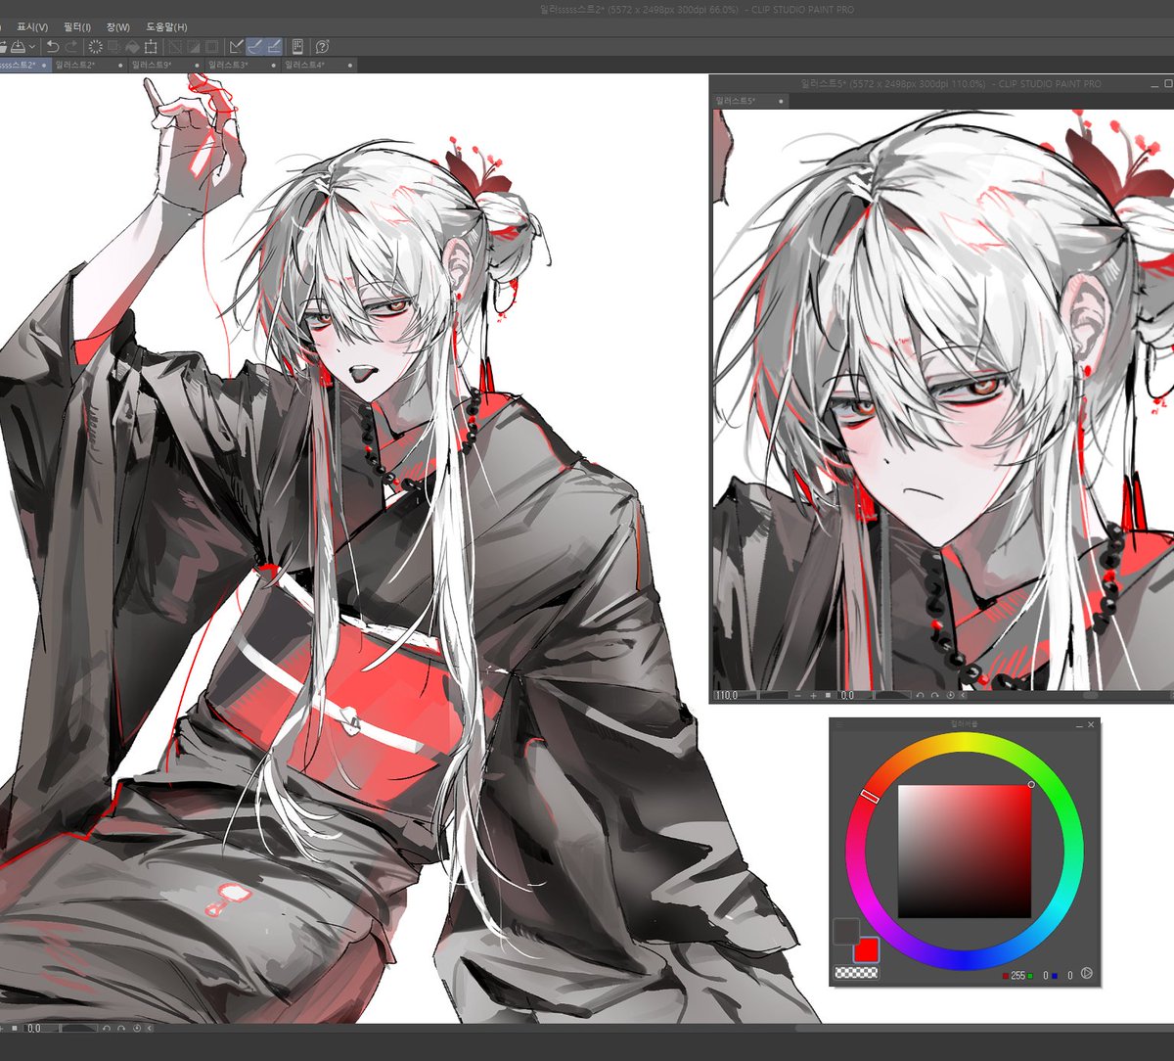
Task: Click the Fill bucket icon in the command bar
Action: coord(132,47)
